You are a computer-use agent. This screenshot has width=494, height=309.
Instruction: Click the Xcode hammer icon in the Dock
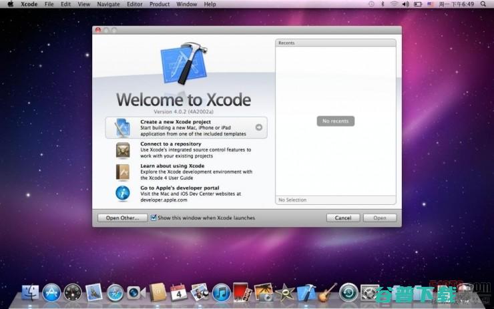point(306,292)
